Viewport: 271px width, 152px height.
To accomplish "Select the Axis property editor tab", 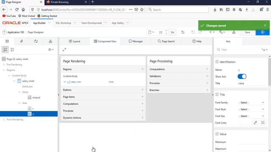I will 228,41.
